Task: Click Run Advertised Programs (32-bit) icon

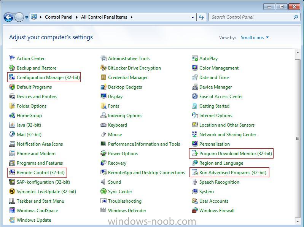Action: click(195, 172)
